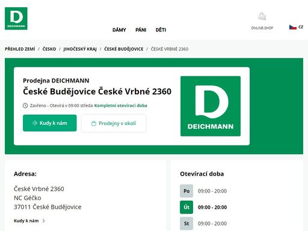The height and width of the screenshot is (231, 308).
Task: Click the store title České Budějovice České Vrbné 2360
Action: (97, 91)
